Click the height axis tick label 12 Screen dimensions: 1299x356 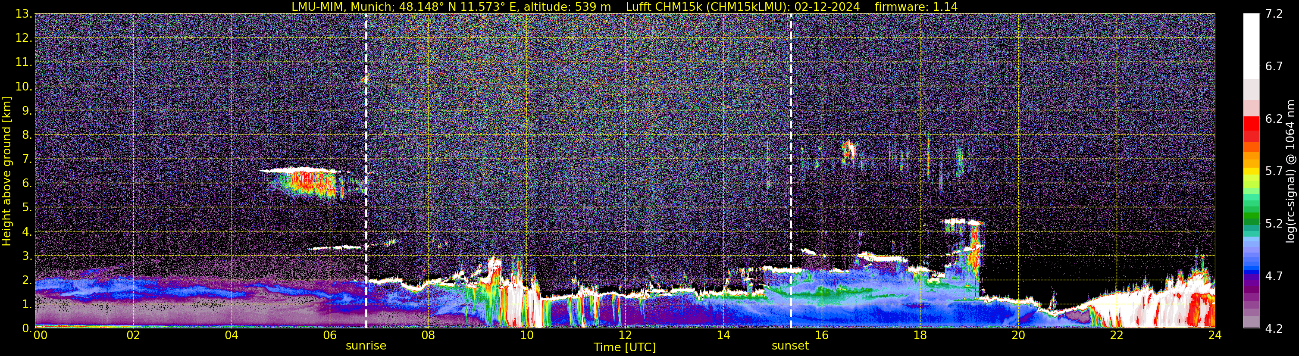point(24,38)
